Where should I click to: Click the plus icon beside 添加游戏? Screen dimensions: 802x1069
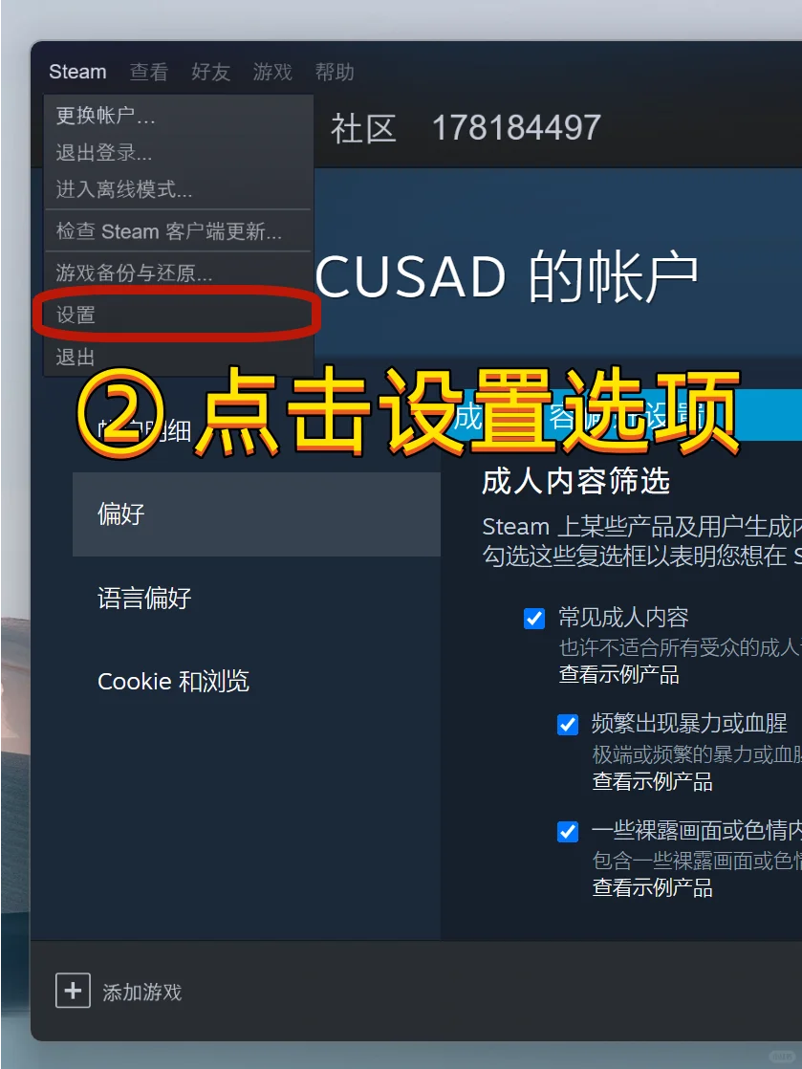73,991
